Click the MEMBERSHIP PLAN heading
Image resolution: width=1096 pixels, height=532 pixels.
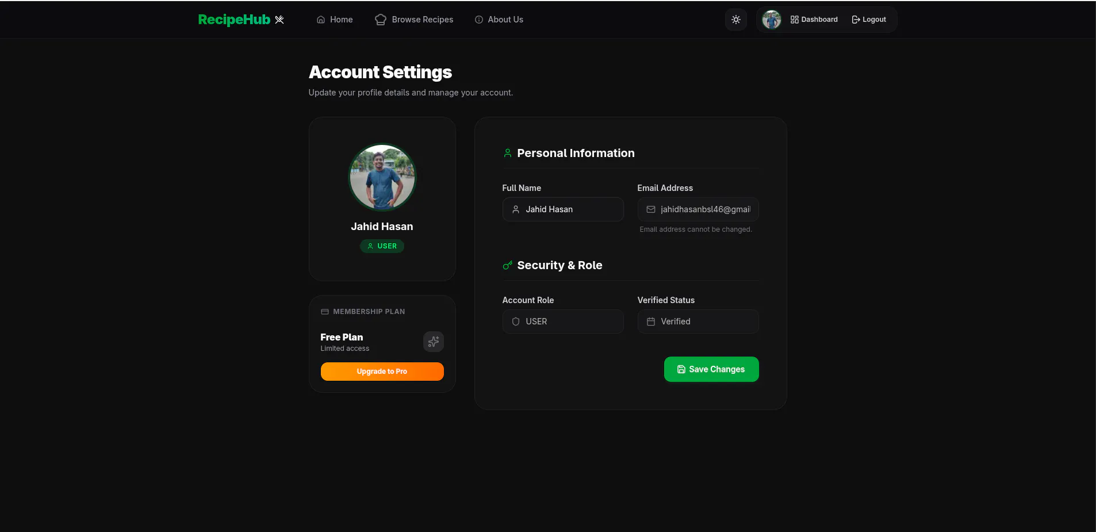369,312
